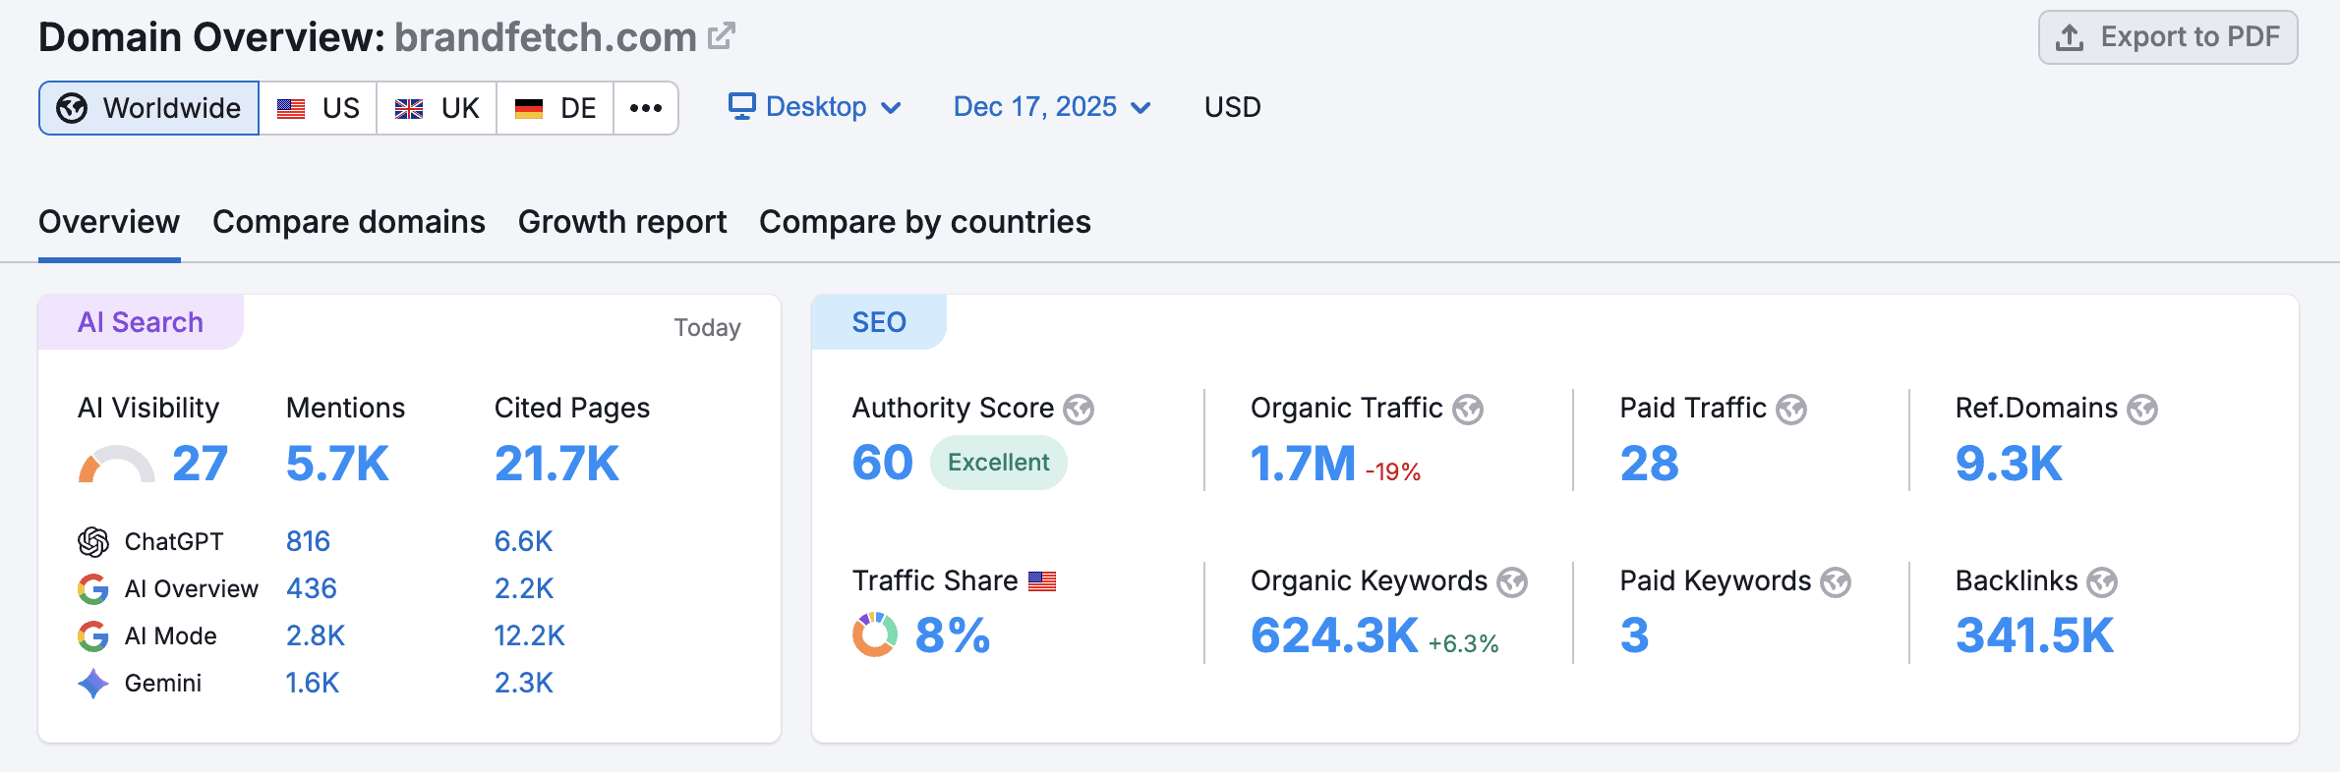Click the desktop monitor icon
The width and height of the screenshot is (2340, 772).
click(742, 106)
